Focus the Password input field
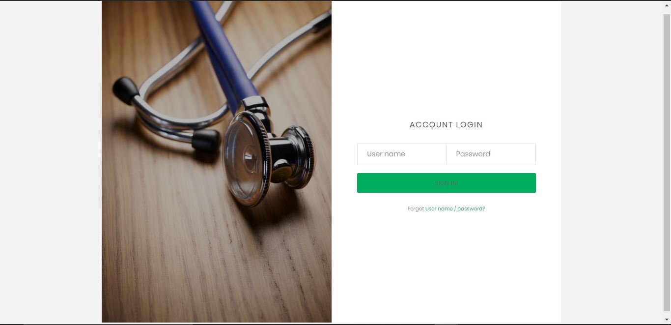The width and height of the screenshot is (671, 325). pyautogui.click(x=491, y=154)
